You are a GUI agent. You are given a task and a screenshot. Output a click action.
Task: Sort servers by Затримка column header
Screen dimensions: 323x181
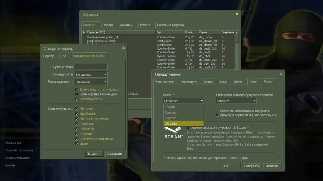(x=227, y=32)
